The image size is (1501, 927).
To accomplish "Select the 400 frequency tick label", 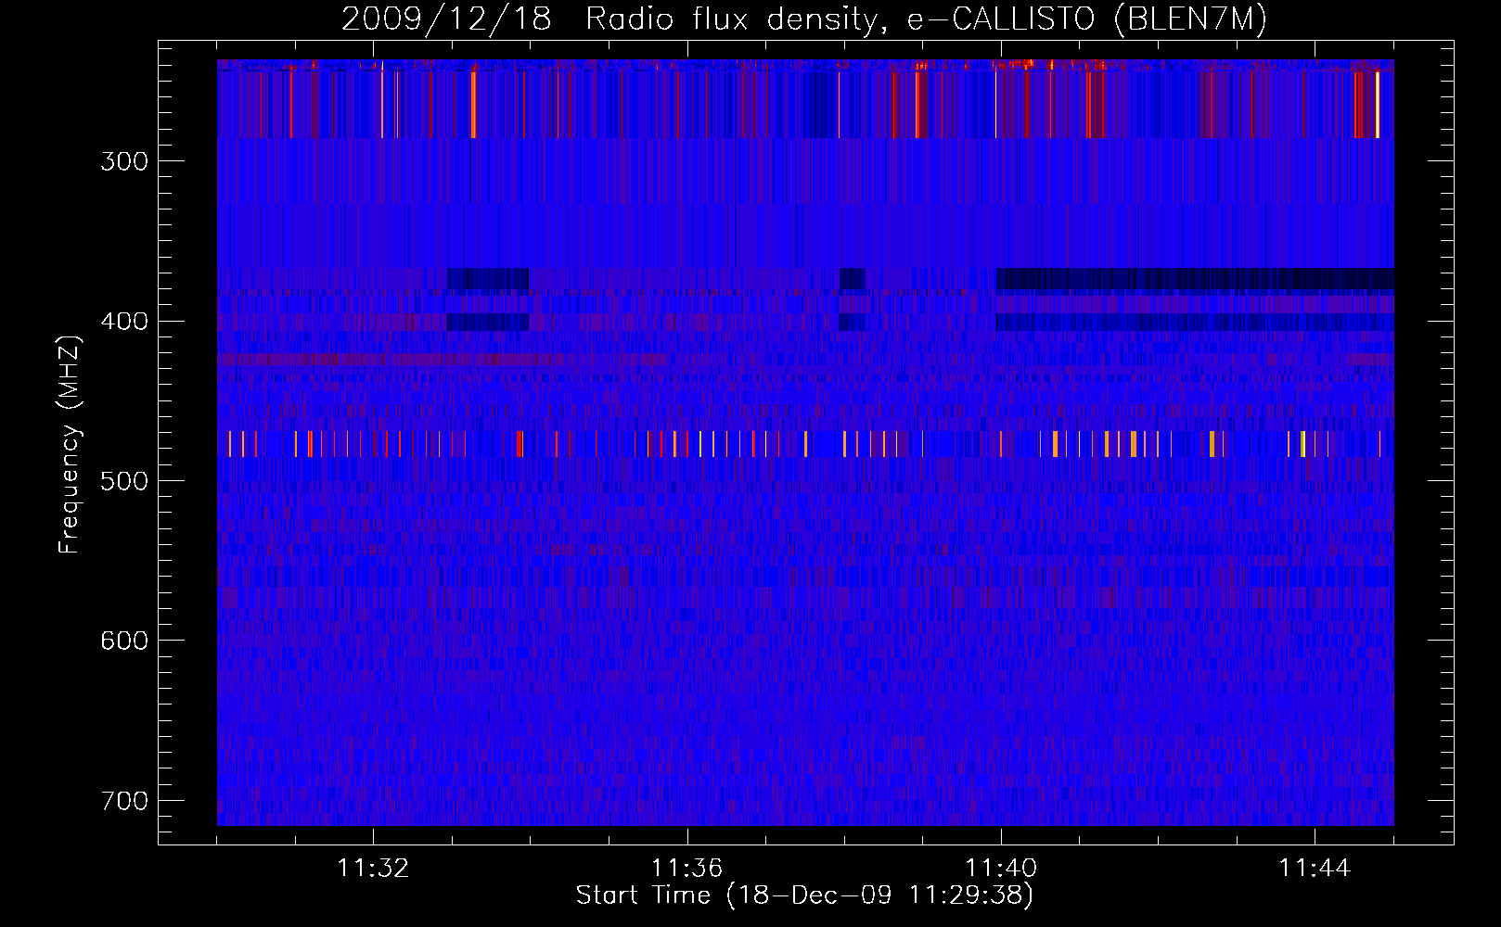I will point(124,321).
